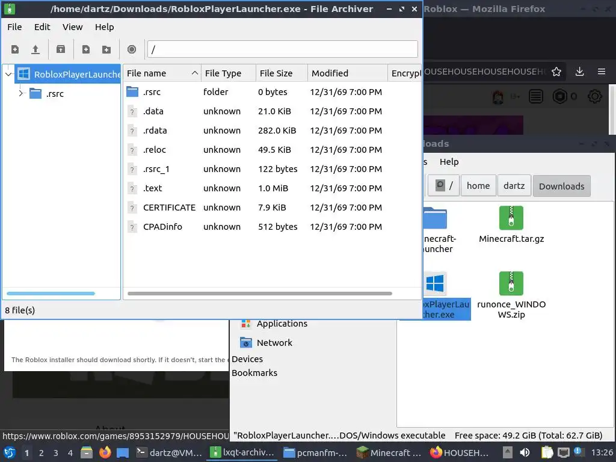Click the file manager quick-launch icon in taskbar
Image resolution: width=616 pixels, height=462 pixels.
point(87,453)
